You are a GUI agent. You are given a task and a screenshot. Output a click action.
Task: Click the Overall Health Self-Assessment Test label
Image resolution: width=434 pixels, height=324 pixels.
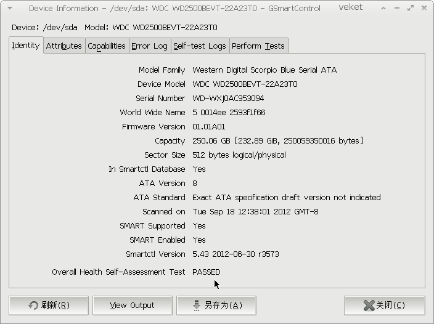(118, 272)
